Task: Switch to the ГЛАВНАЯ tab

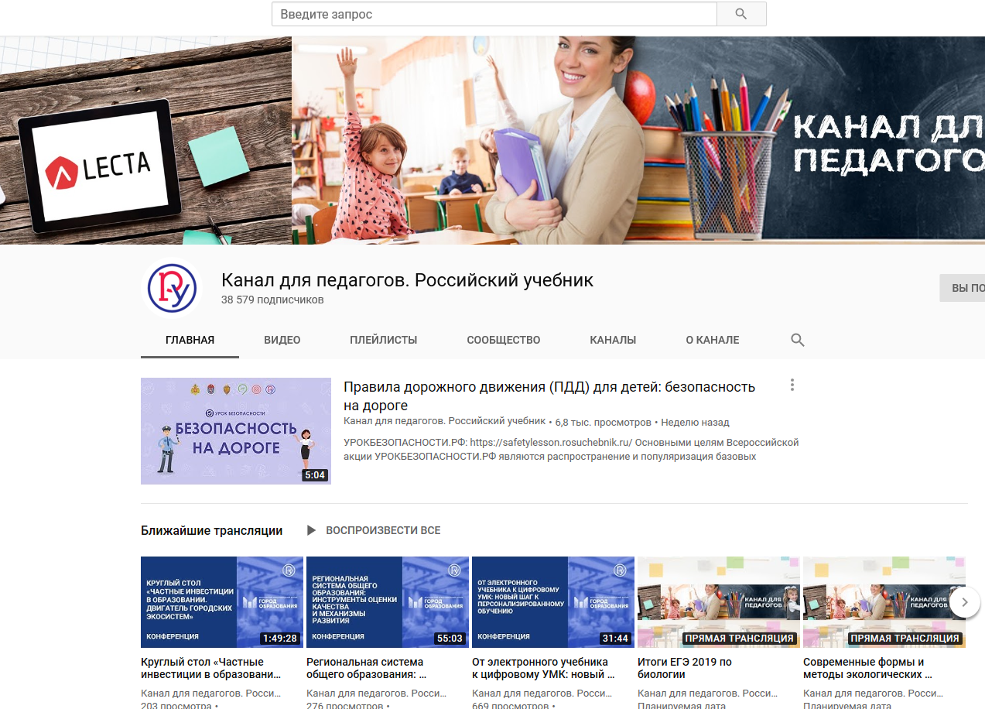Action: 190,340
